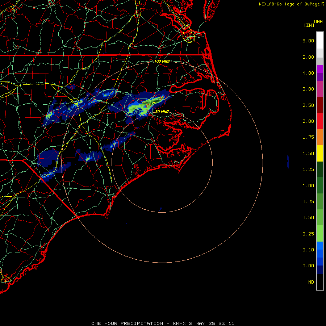
Task: Pick the yellow swatch beside 1.50
Action: point(320,153)
